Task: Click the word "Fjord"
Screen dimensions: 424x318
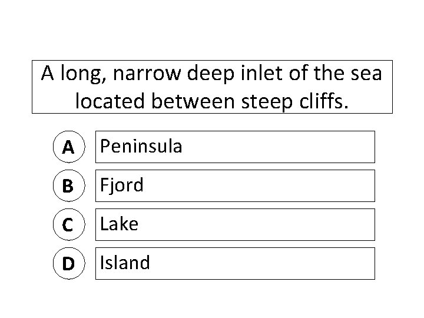Action: click(x=122, y=185)
